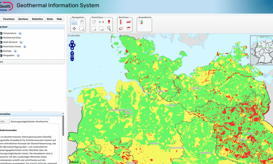Expand the Geothermal Data layer group
Viewport: 273px width, 164px height.
12,38
